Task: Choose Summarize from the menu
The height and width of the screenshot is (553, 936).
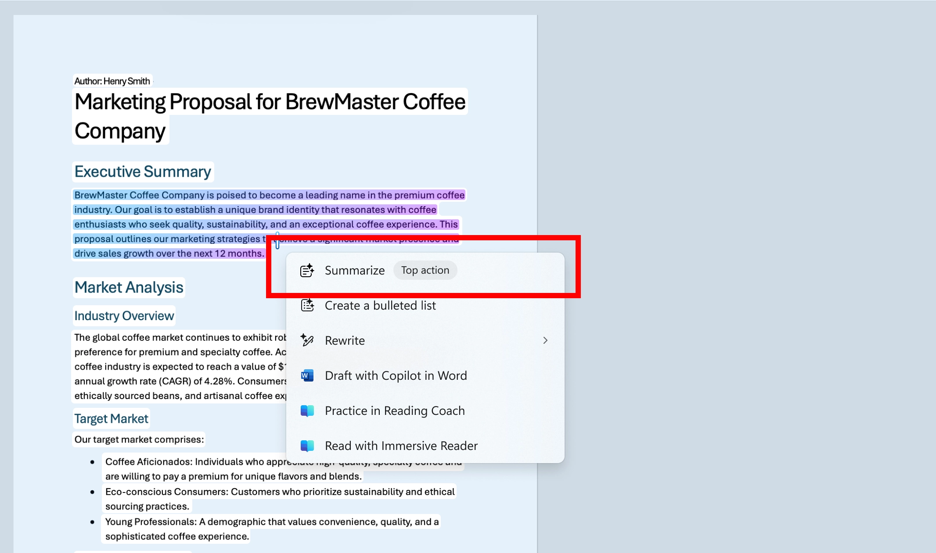Action: 425,270
